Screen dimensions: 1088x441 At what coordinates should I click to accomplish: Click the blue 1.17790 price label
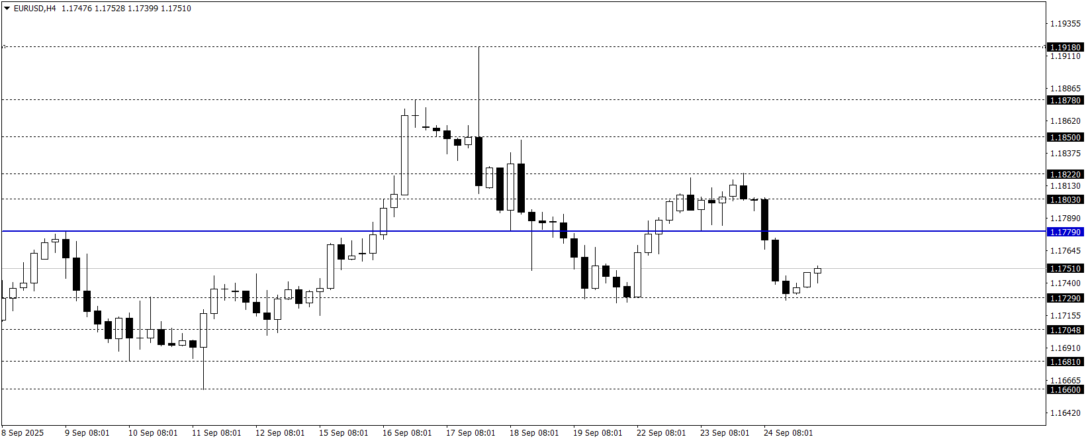tap(1065, 232)
